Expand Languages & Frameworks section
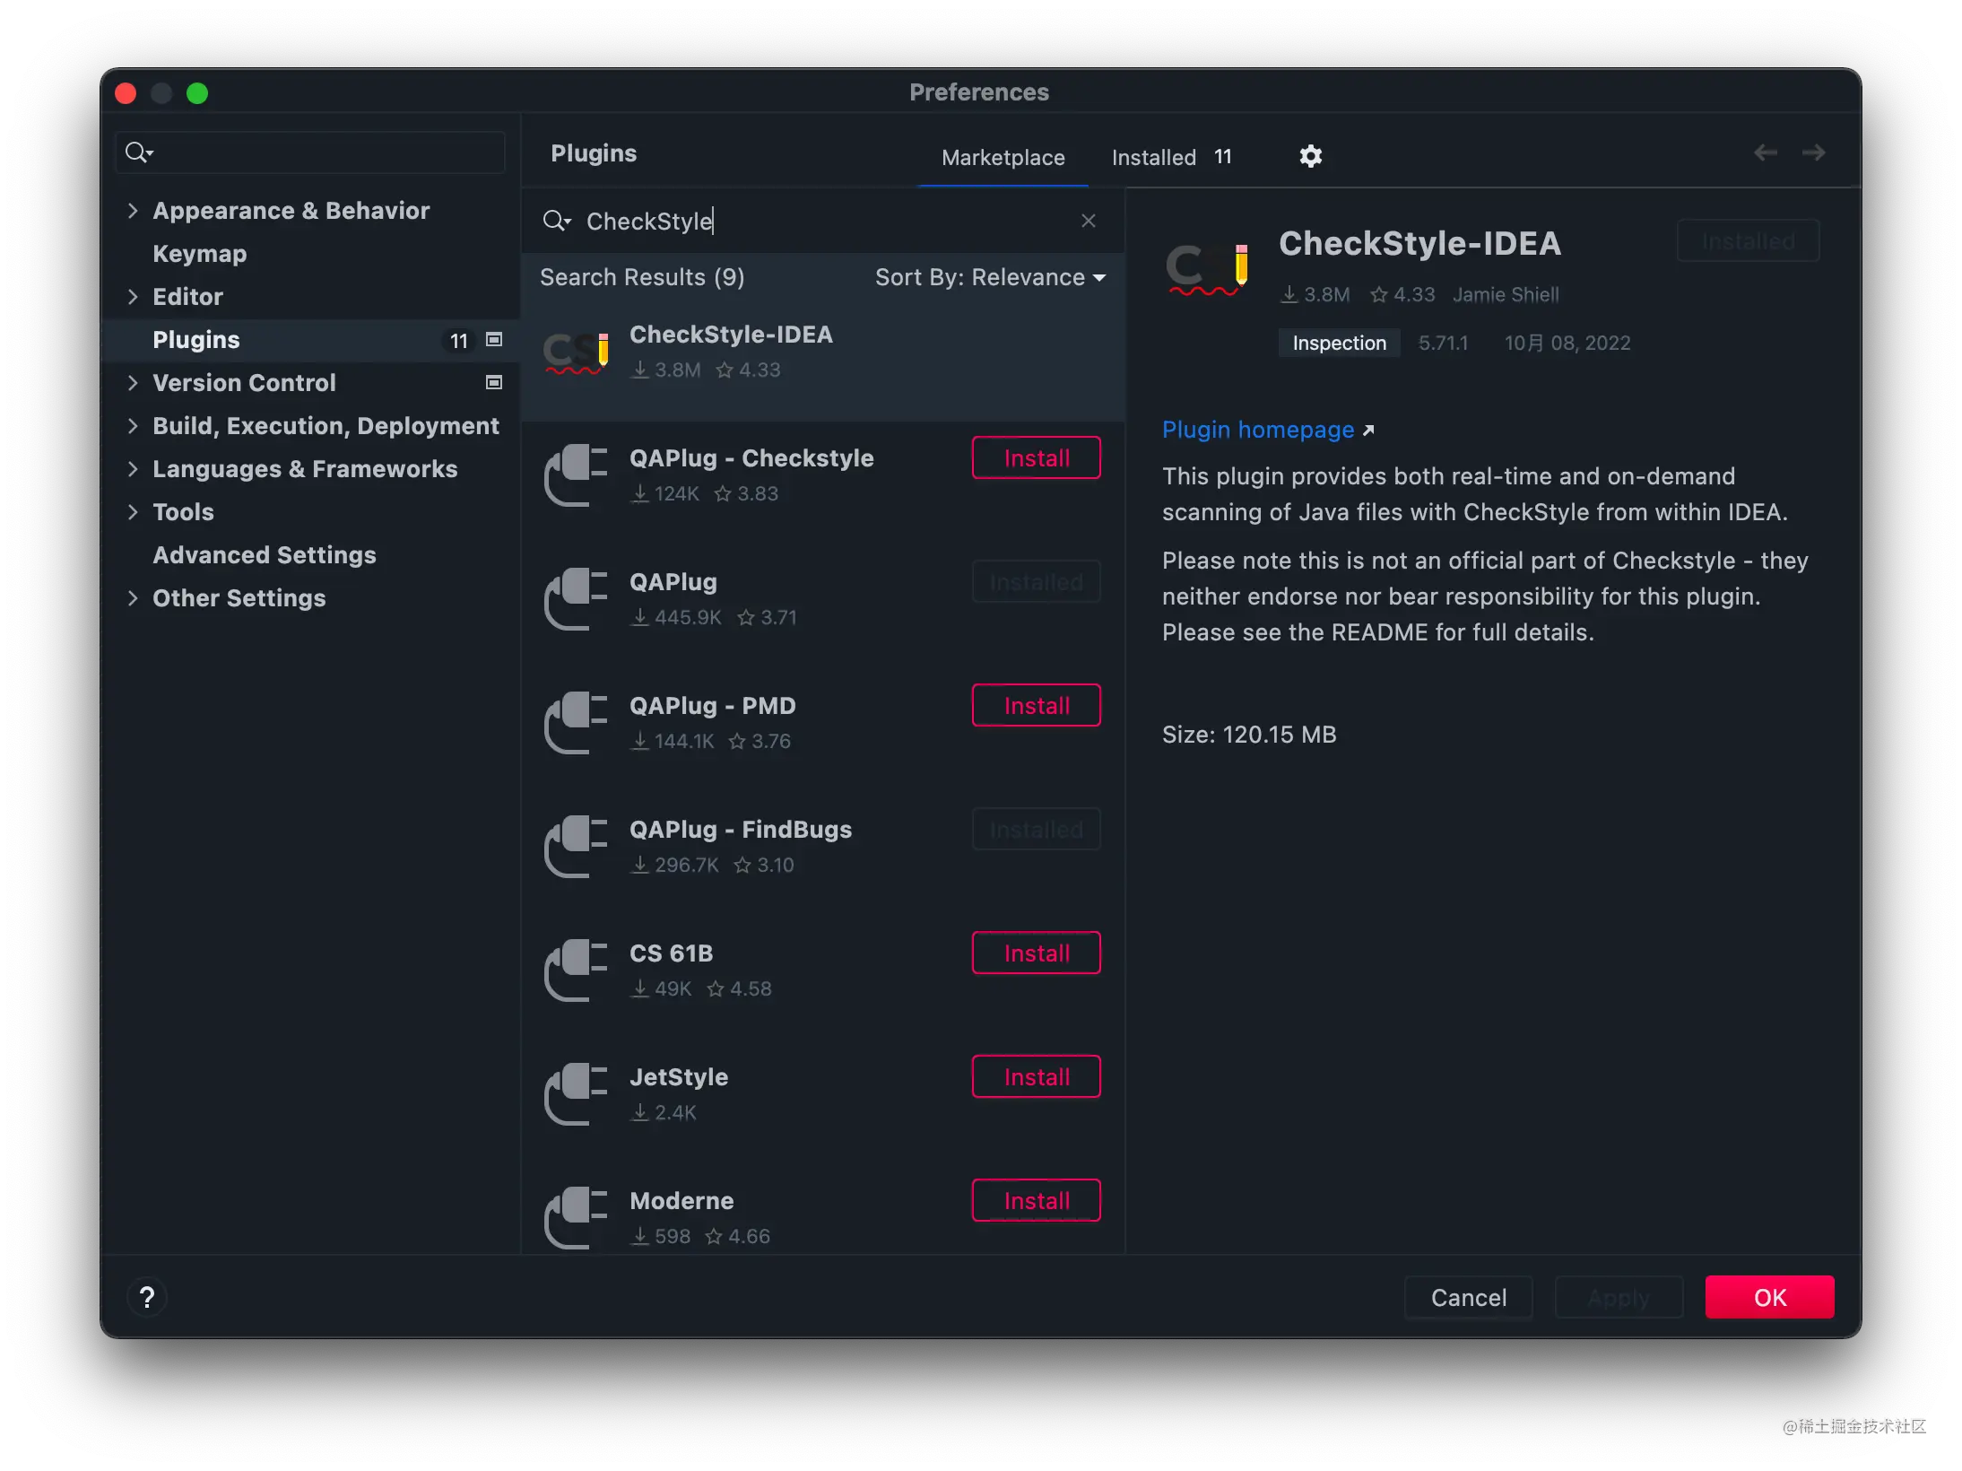The height and width of the screenshot is (1471, 1962). 133,469
